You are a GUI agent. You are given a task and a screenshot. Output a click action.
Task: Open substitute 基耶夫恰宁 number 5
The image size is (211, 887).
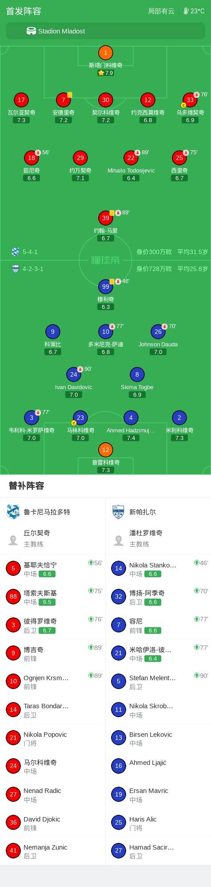52,568
